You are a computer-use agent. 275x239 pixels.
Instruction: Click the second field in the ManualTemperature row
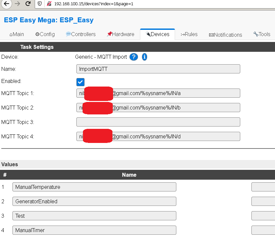263,187
